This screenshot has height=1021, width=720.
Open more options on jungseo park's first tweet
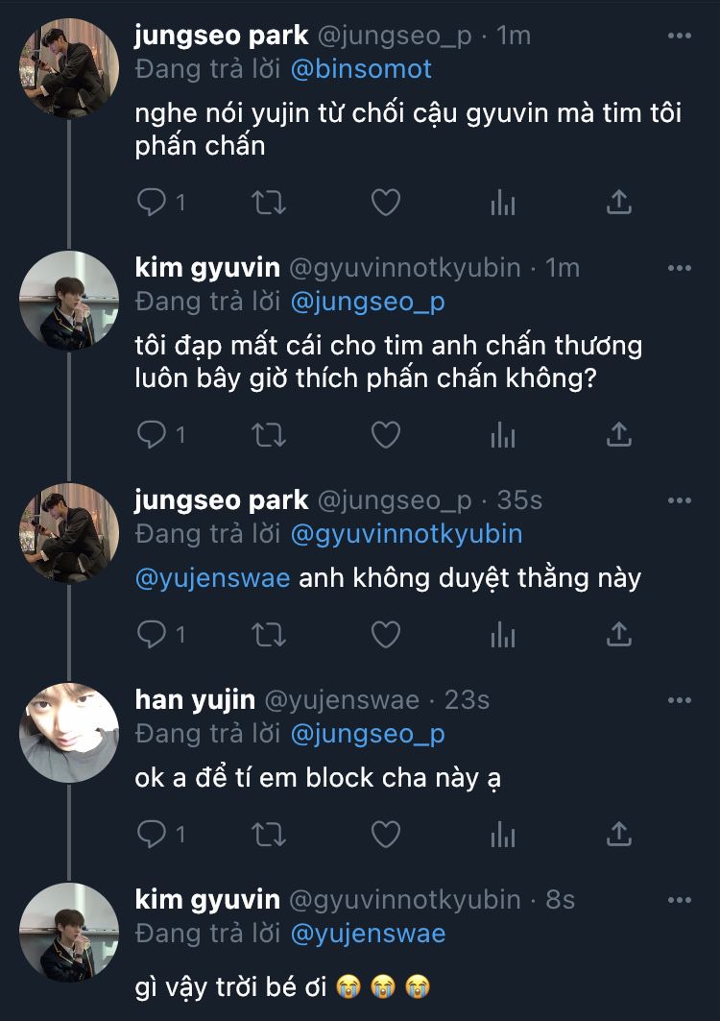pos(679,36)
